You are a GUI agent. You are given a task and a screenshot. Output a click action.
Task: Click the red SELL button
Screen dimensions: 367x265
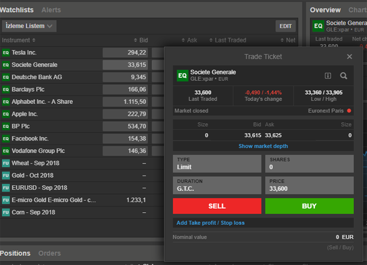tap(217, 206)
